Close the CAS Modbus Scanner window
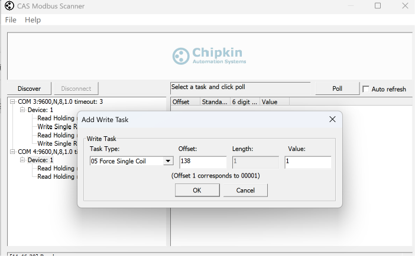415x256 pixels. (x=405, y=5)
